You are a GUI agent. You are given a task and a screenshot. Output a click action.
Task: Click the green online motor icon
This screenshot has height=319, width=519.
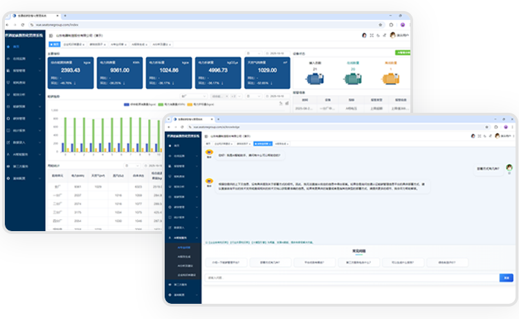click(353, 78)
